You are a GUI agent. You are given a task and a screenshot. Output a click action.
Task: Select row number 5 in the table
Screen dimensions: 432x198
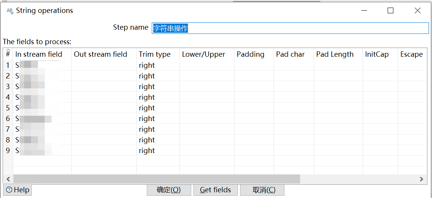coord(8,108)
